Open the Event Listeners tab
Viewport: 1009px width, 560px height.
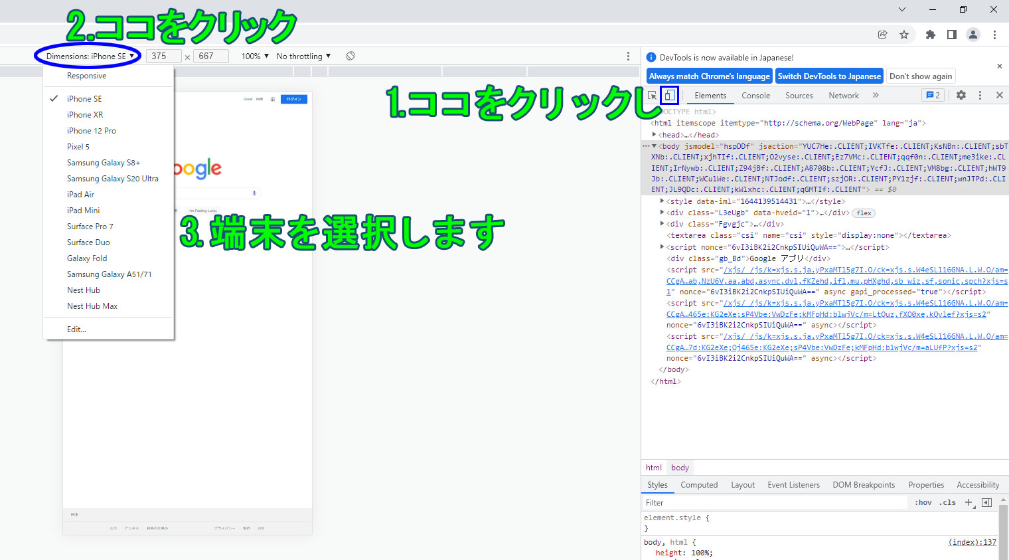coord(794,485)
